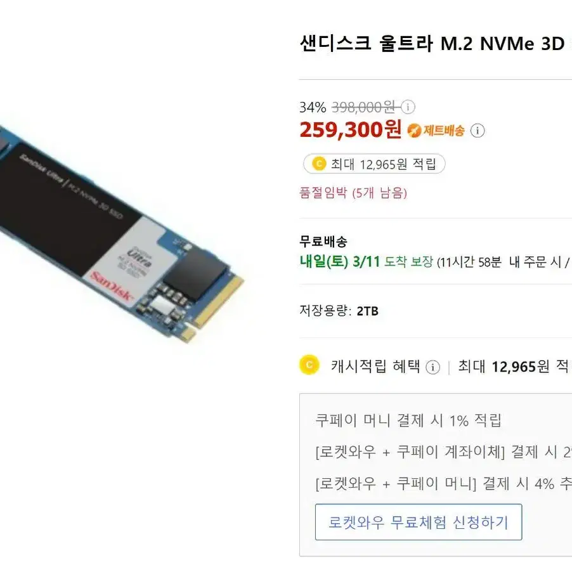Click the info icon next to original price

(x=408, y=107)
